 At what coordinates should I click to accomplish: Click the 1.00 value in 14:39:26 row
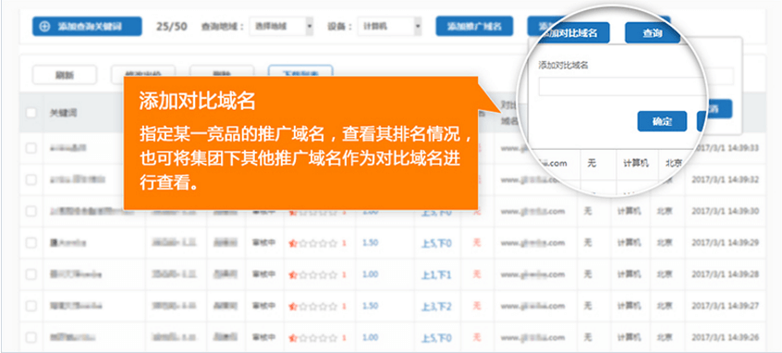click(x=370, y=337)
